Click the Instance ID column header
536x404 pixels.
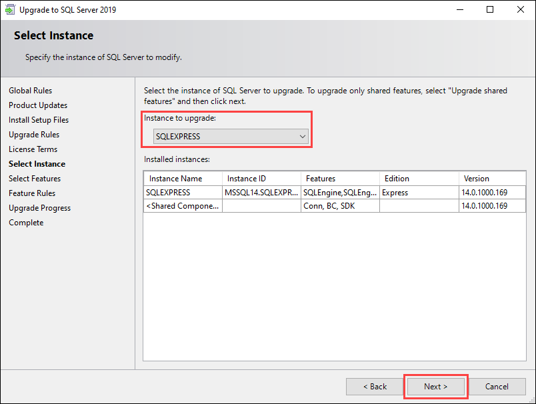coord(247,179)
